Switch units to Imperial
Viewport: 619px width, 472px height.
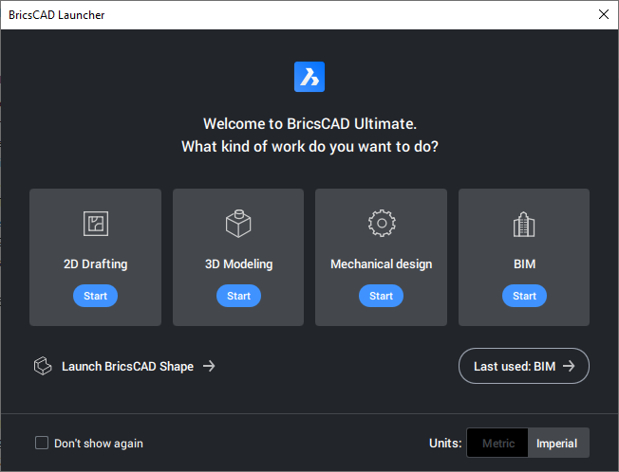558,443
